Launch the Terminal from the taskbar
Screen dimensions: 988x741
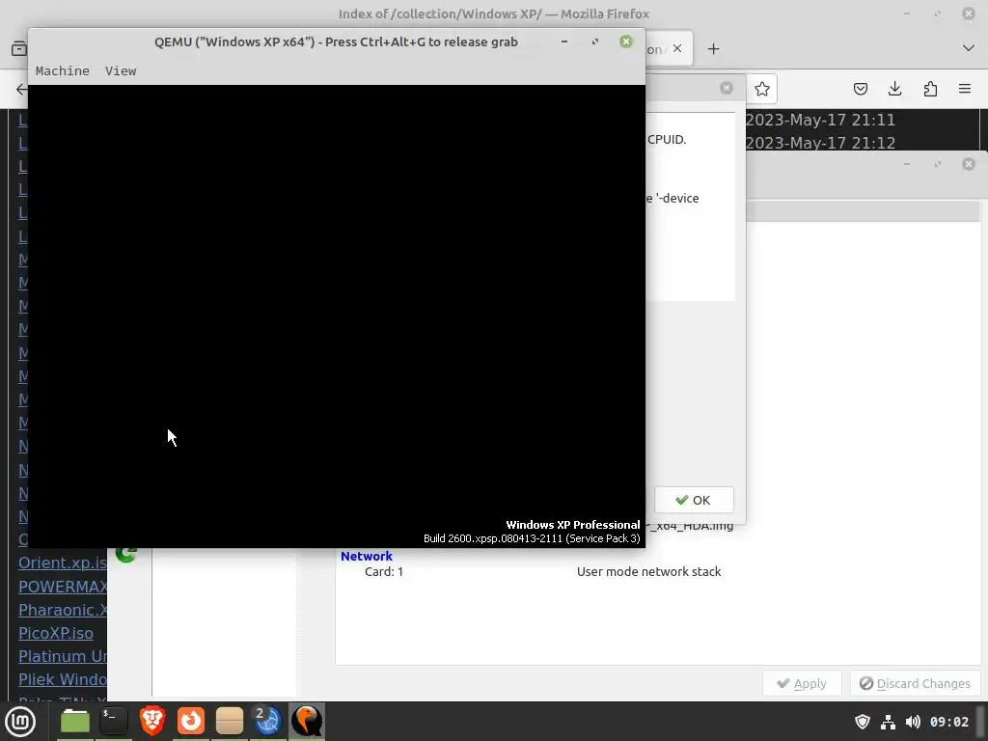tap(114, 722)
